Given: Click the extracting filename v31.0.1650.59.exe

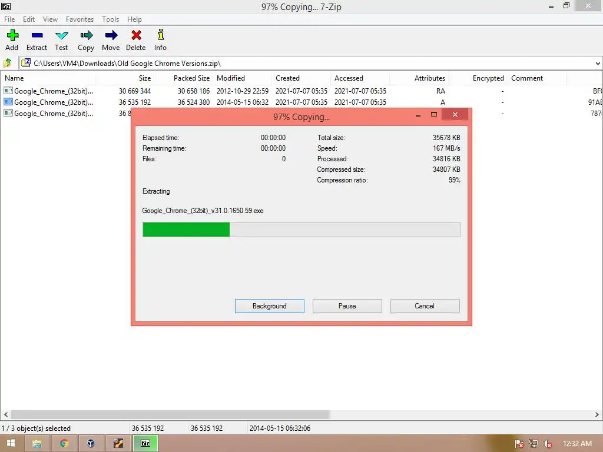Looking at the screenshot, I should [x=203, y=211].
